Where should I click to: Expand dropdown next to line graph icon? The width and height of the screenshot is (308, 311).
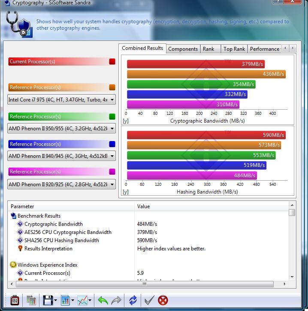click(x=90, y=300)
